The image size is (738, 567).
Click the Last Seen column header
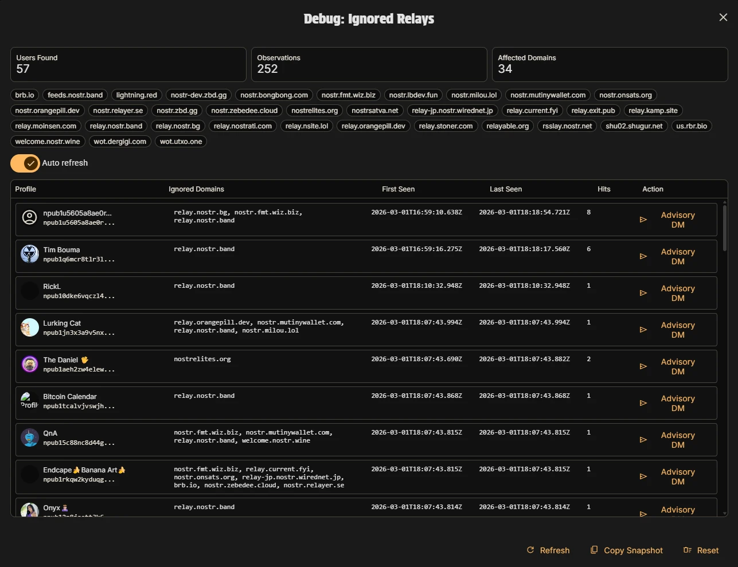coord(505,189)
